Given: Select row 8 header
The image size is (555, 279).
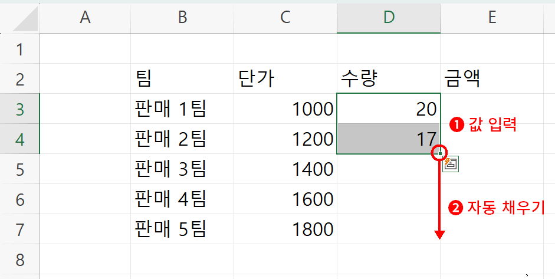Looking at the screenshot, I should click(20, 259).
